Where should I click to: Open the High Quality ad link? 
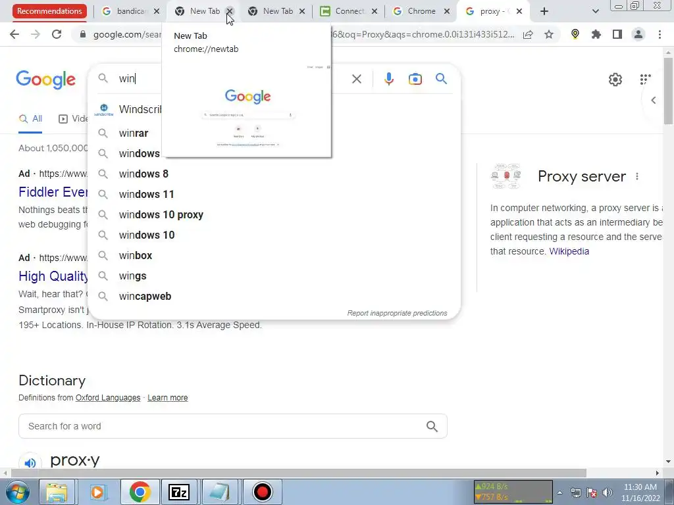click(53, 276)
